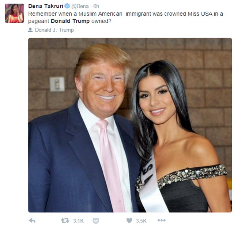Click the blue verified badge
This screenshot has width=234, height=227.
point(67,6)
